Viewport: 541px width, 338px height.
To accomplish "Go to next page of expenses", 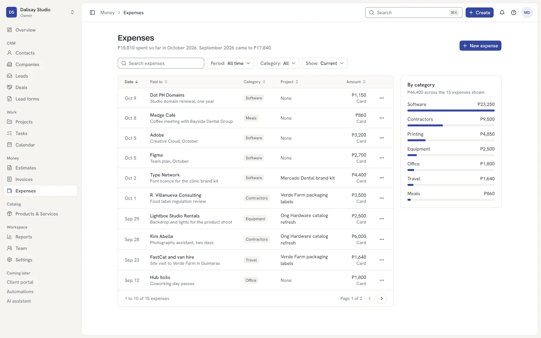I will [x=382, y=298].
